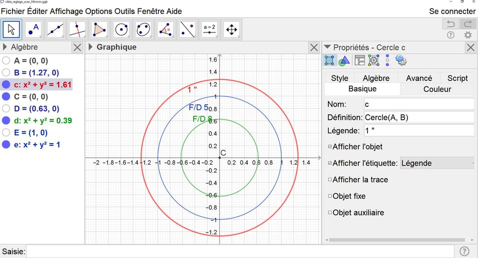478x258 pixels.
Task: Select the Polygon tool
Action: [x=99, y=30]
